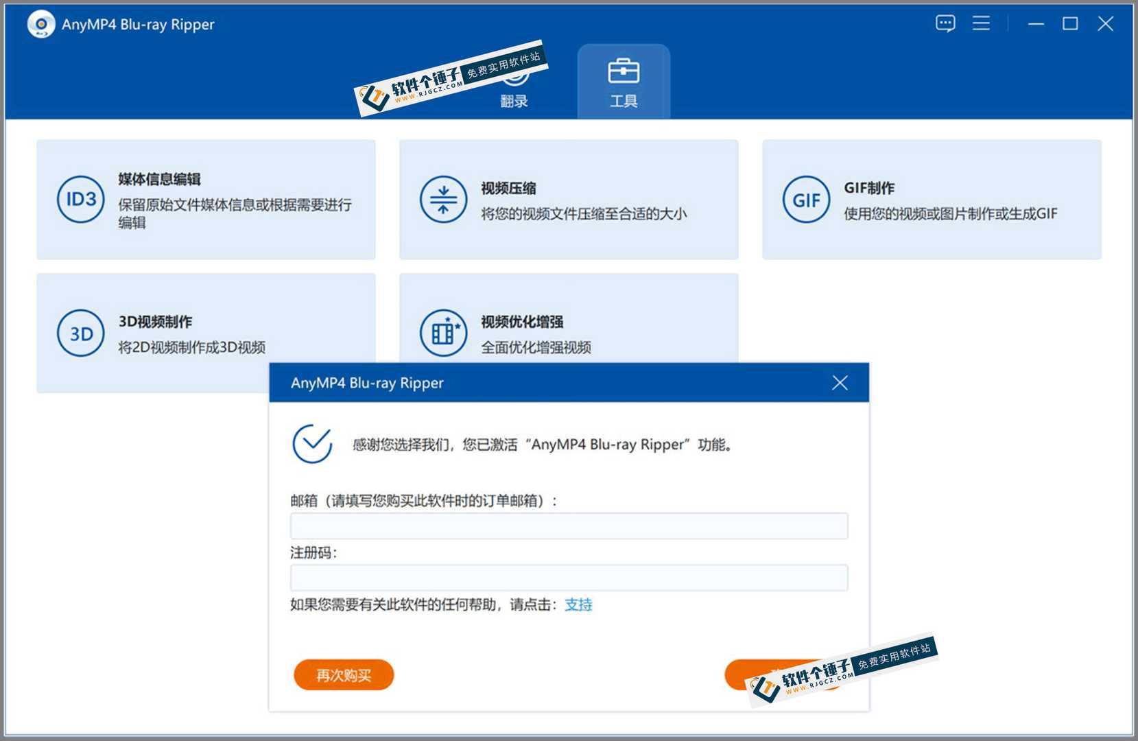The height and width of the screenshot is (741, 1138).
Task: Click the order email input field
Action: [x=569, y=526]
